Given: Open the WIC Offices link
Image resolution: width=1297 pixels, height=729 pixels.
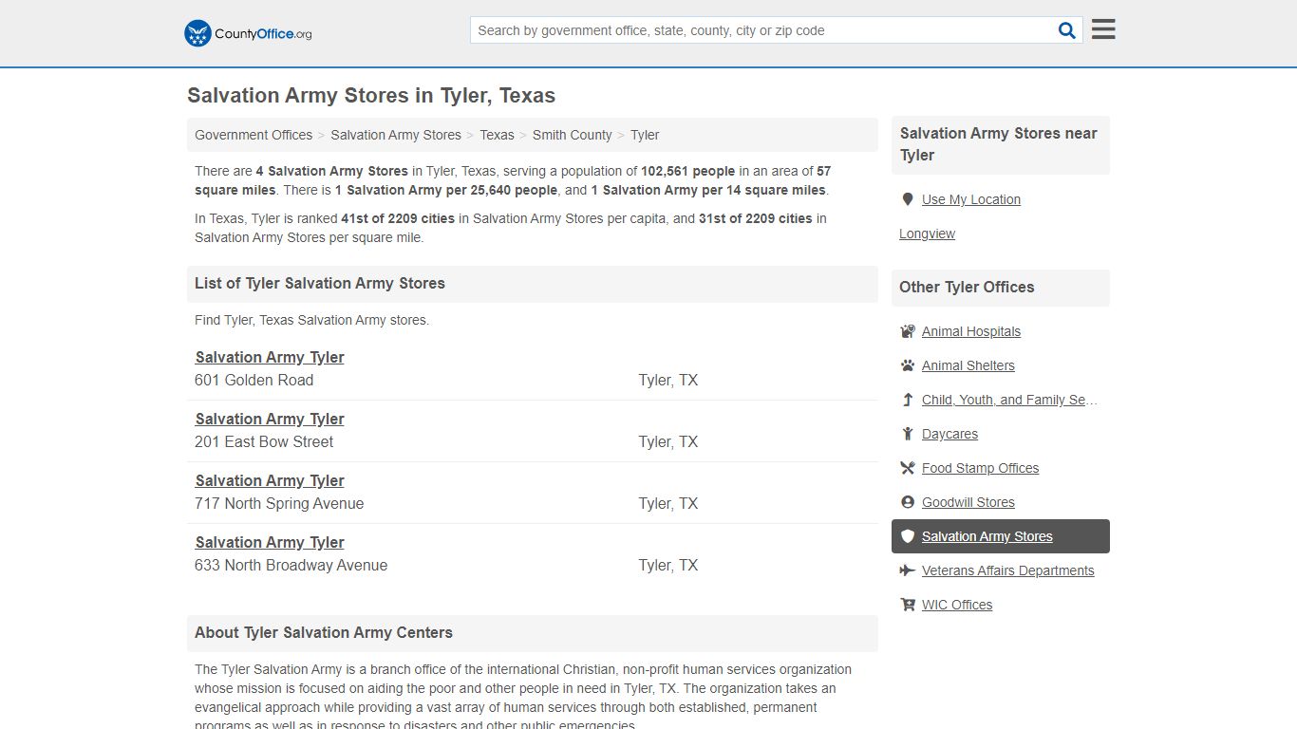Looking at the screenshot, I should (957, 605).
